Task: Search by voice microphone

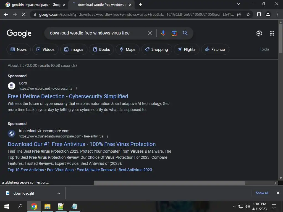Action: coord(163,33)
